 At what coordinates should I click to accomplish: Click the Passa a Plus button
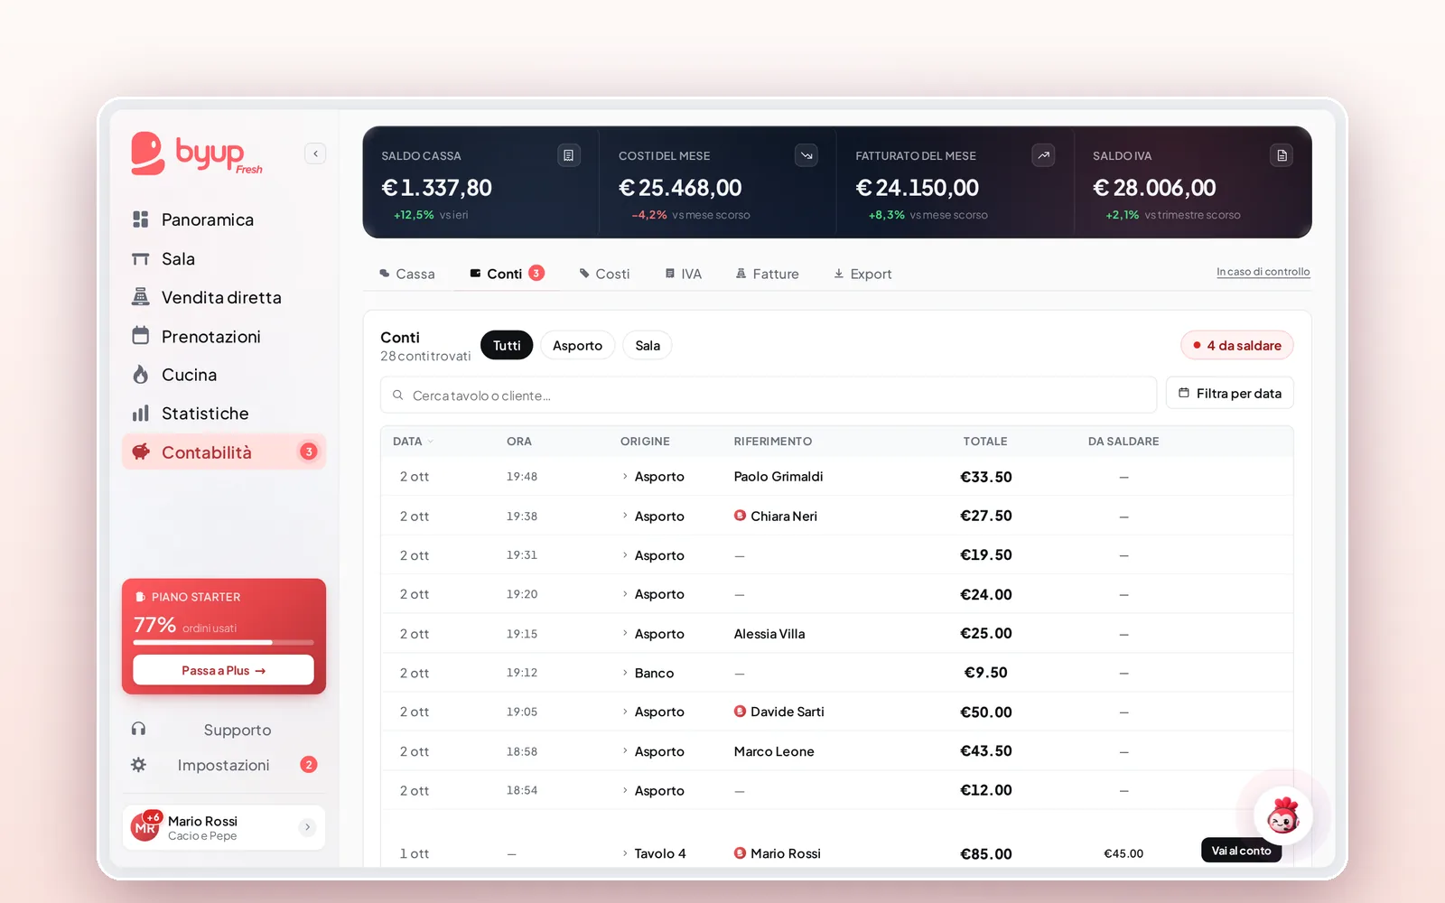[x=223, y=670]
